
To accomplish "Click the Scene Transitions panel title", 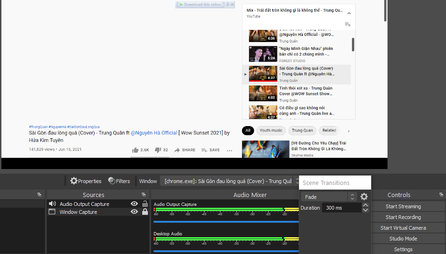I will pyautogui.click(x=326, y=183).
